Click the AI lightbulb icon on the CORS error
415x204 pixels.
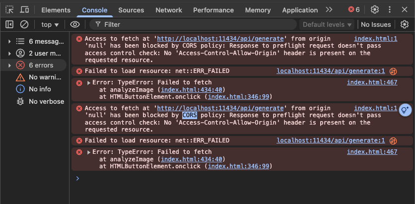405,110
